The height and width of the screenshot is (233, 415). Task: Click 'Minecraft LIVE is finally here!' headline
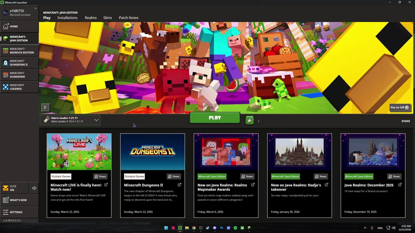coord(76,187)
